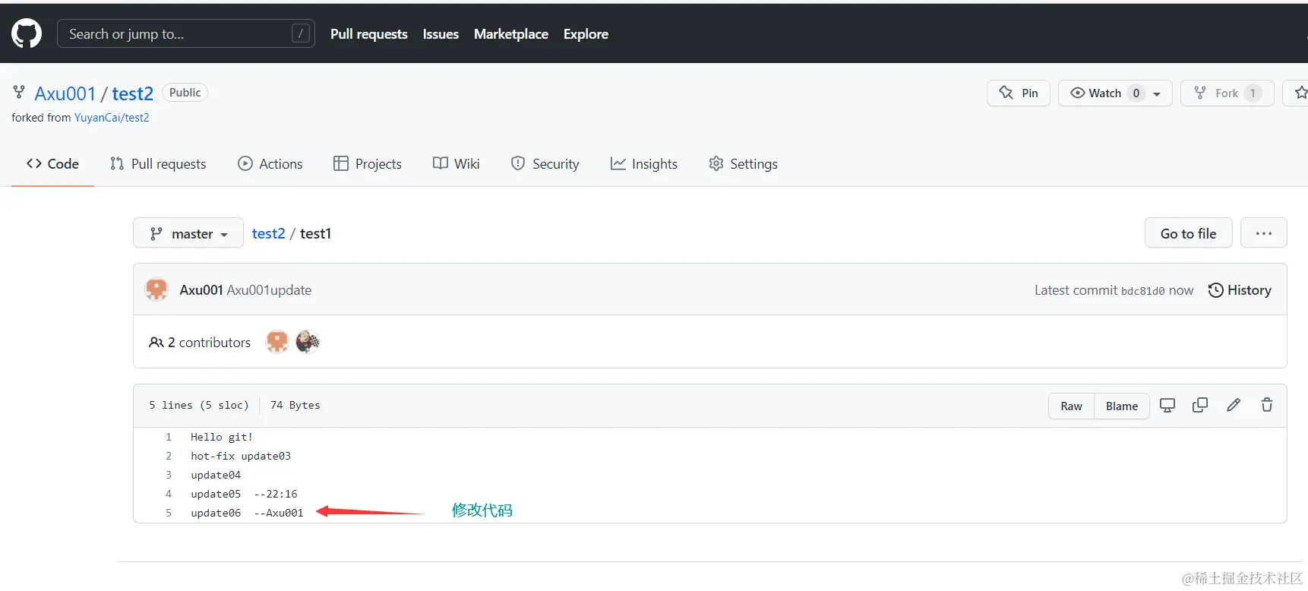Go to Marketplace
The width and height of the screenshot is (1308, 591).
click(x=511, y=34)
